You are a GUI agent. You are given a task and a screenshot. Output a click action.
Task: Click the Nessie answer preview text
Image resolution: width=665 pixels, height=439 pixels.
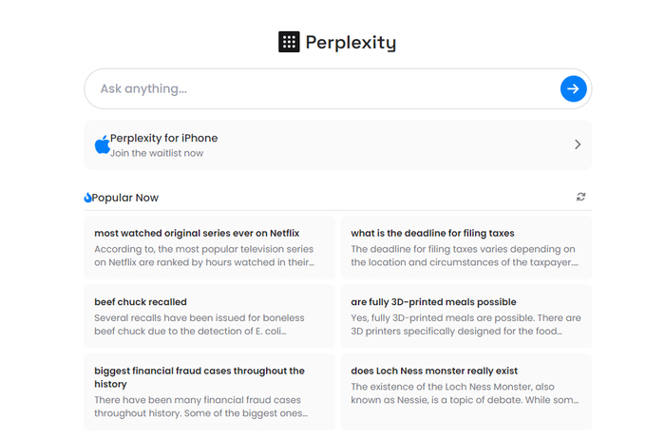click(x=465, y=393)
